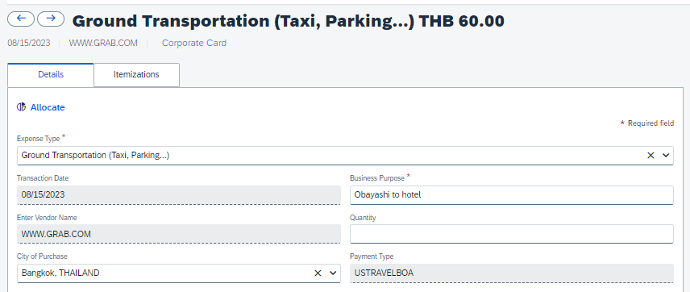
Task: Click the Transaction Date field
Action: 179,194
